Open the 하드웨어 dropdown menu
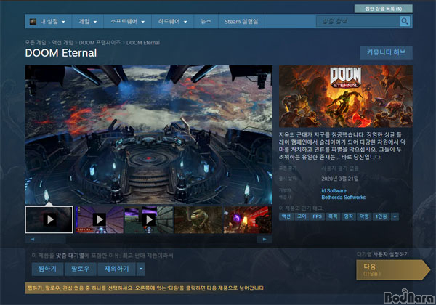 (173, 21)
